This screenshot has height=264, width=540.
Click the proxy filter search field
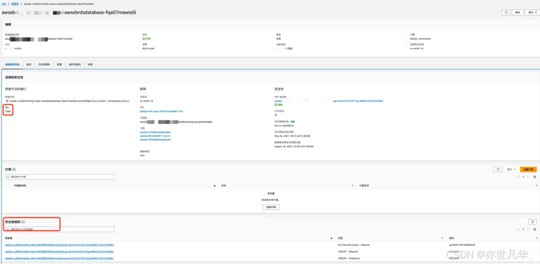(x=60, y=177)
